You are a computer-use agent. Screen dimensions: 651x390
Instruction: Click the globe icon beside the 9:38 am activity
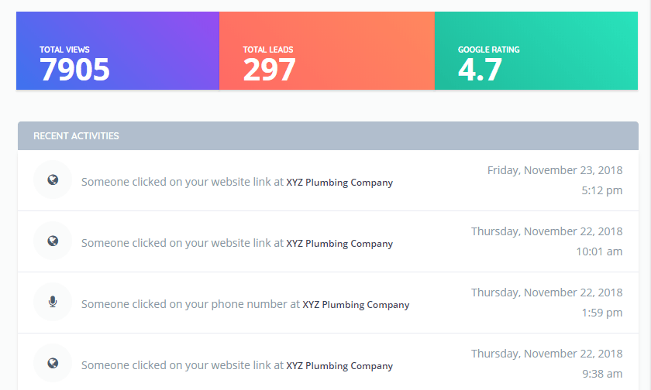[x=53, y=363]
